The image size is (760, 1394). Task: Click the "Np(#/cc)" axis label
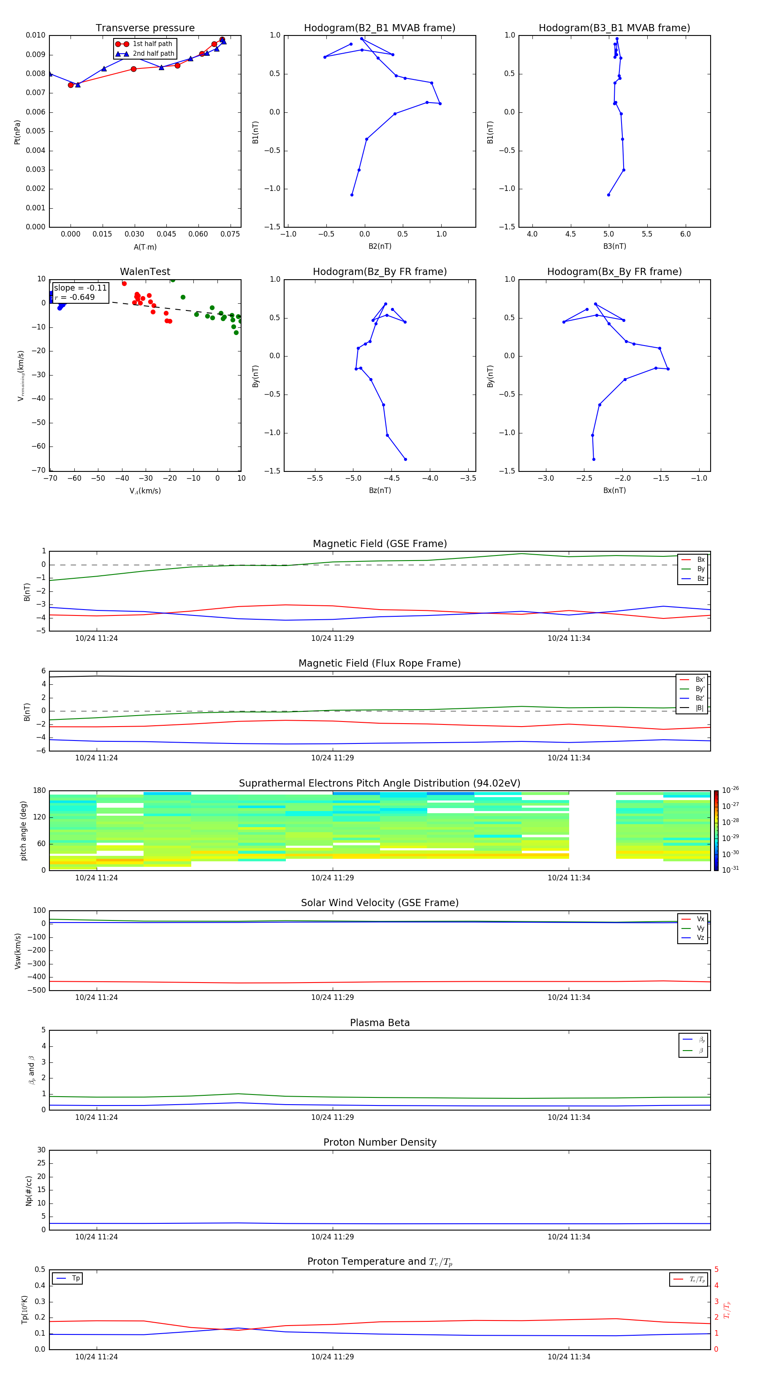[x=29, y=1190]
